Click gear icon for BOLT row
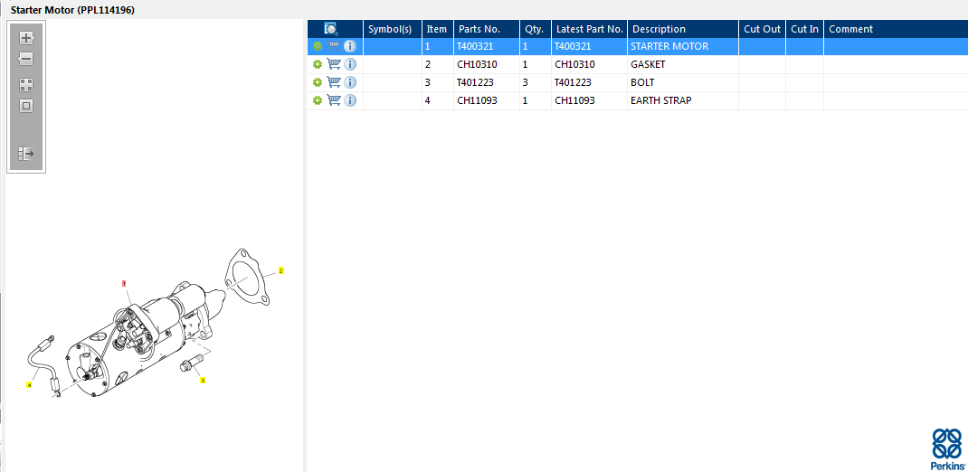The image size is (968, 472). (x=318, y=82)
